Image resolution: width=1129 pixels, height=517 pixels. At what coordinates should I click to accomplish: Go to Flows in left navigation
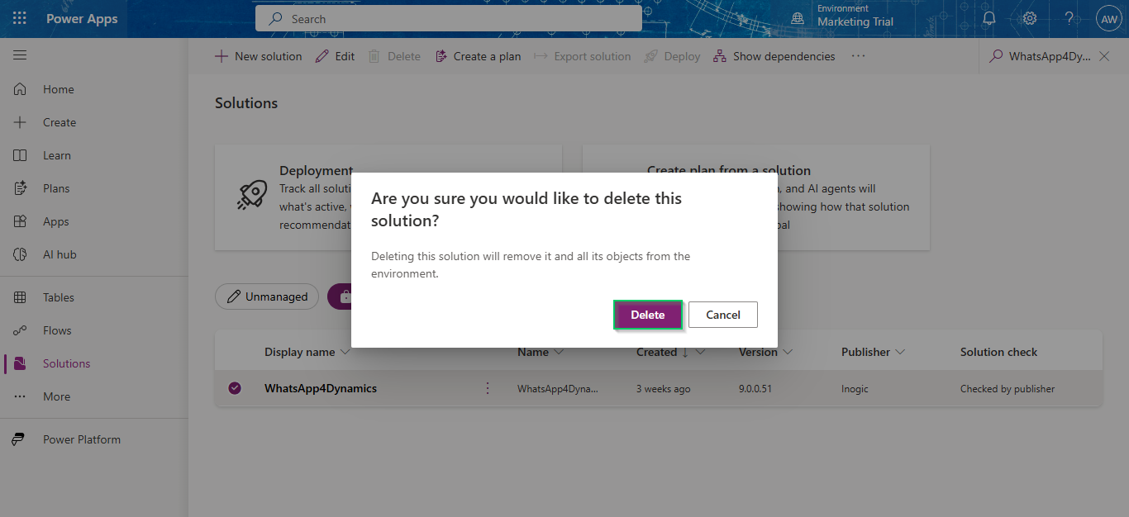57,330
